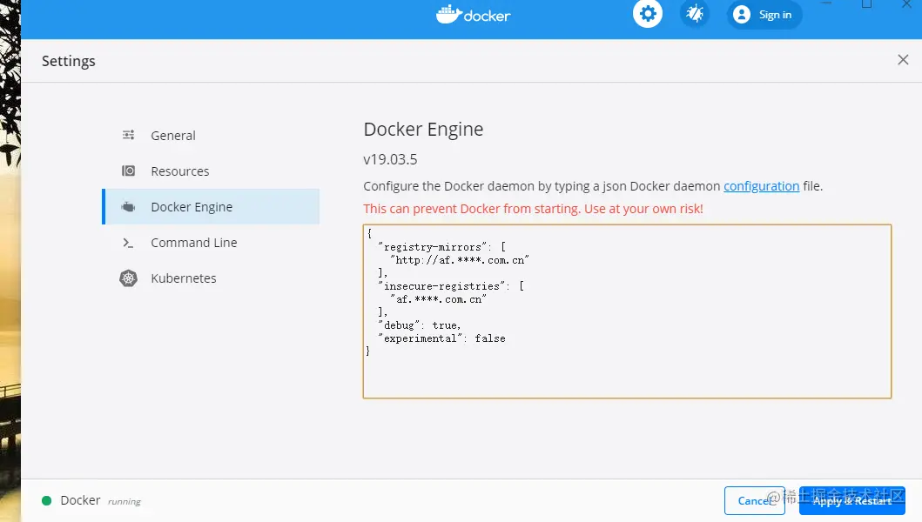The image size is (922, 522).
Task: Select the Docker Engine tab
Action: tap(211, 207)
